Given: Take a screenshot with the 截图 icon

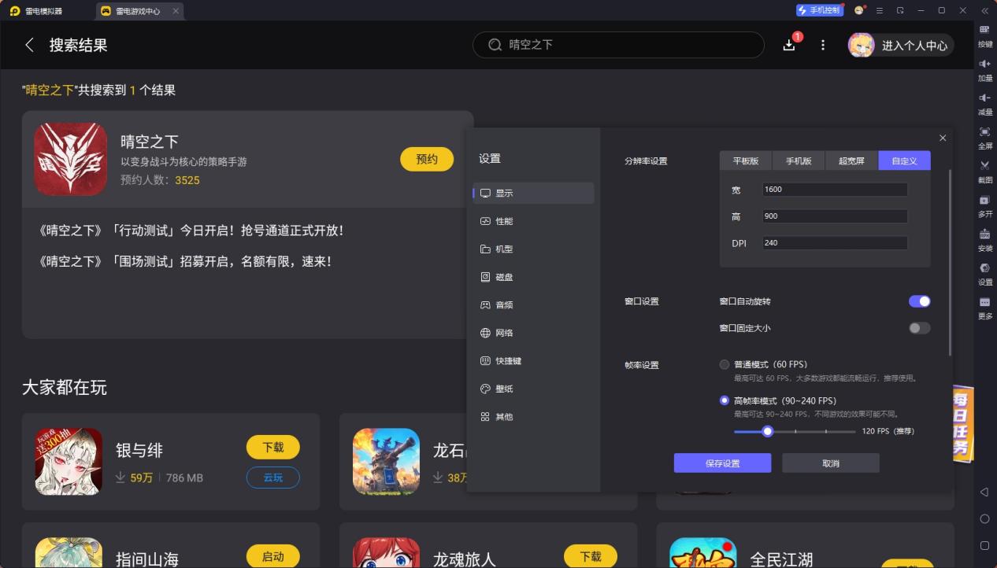Looking at the screenshot, I should (985, 172).
